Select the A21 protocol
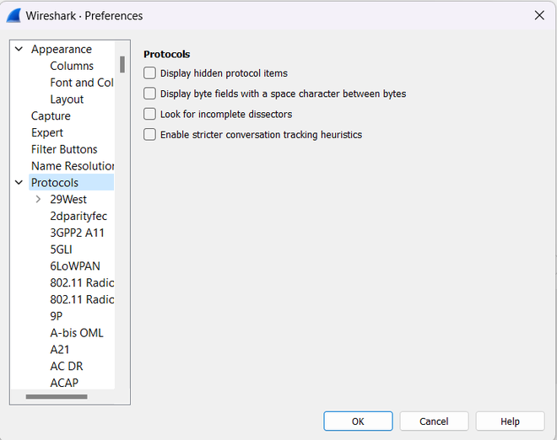This screenshot has height=440, width=557. click(60, 349)
